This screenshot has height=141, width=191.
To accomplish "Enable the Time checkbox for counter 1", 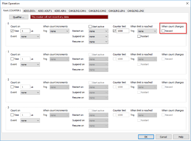I will click(x=12, y=59).
